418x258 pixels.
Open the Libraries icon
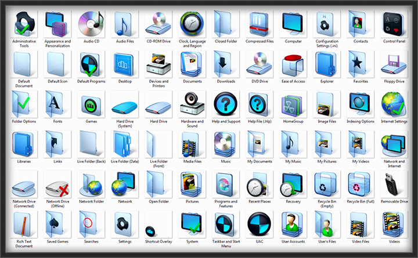tap(23, 144)
